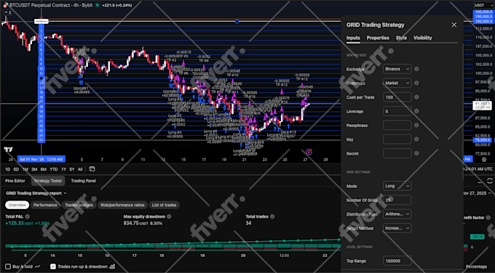Click the Top Range input field
The height and width of the screenshot is (273, 495).
tap(397, 261)
